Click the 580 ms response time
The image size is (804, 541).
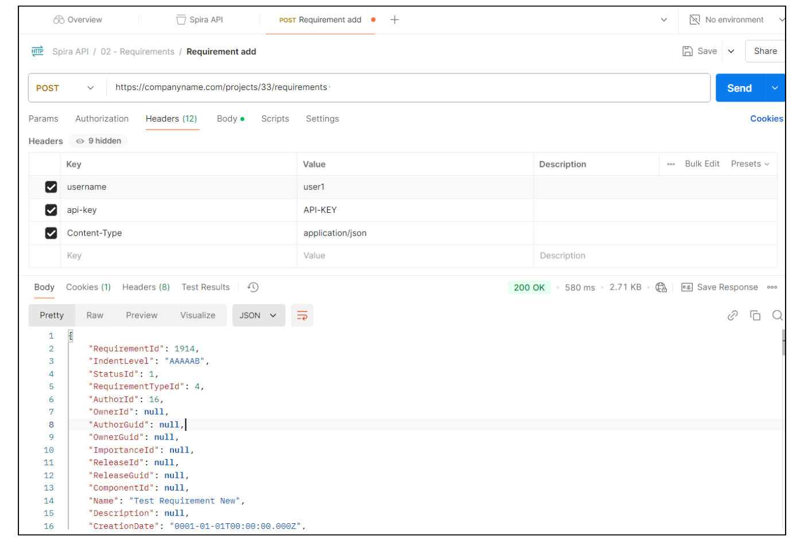point(580,287)
